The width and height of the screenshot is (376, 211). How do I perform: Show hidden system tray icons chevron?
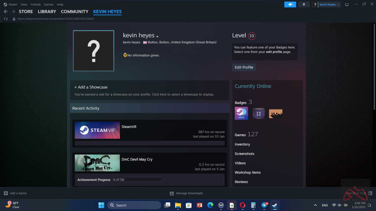coord(315,205)
